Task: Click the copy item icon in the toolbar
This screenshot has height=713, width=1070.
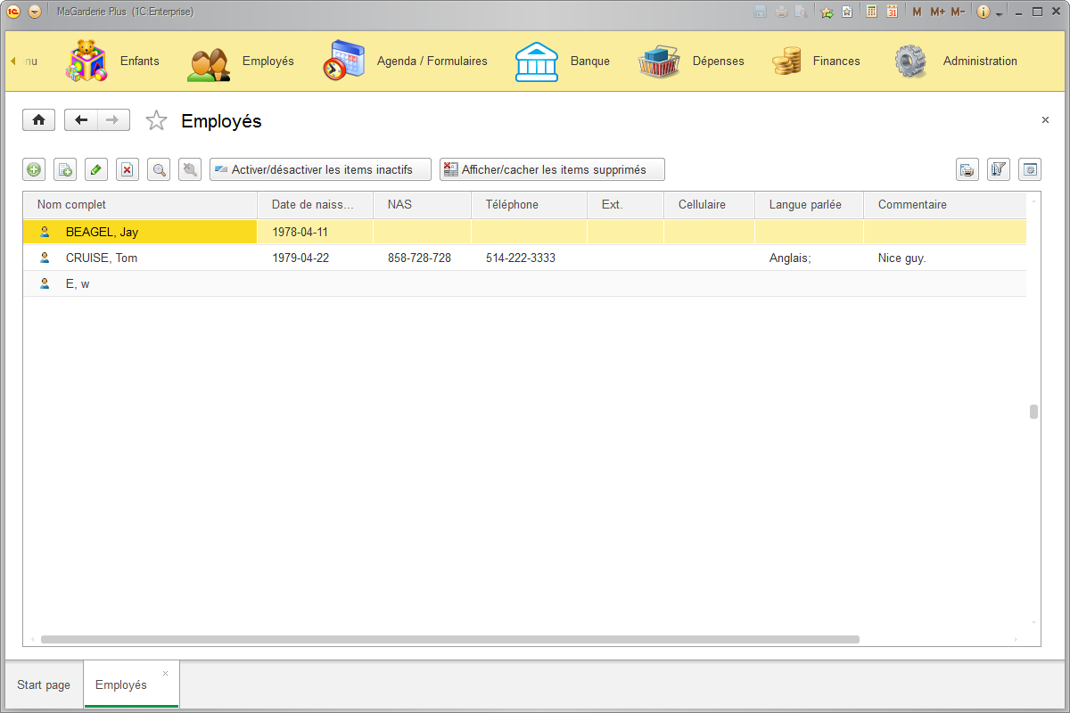Action: click(x=64, y=169)
